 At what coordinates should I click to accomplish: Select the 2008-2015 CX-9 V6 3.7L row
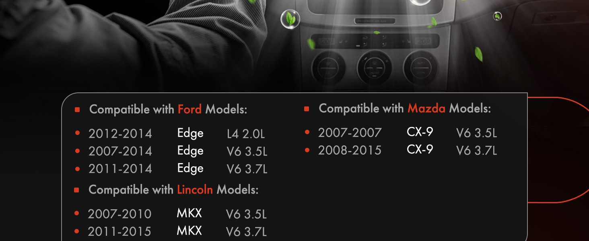[x=401, y=151]
